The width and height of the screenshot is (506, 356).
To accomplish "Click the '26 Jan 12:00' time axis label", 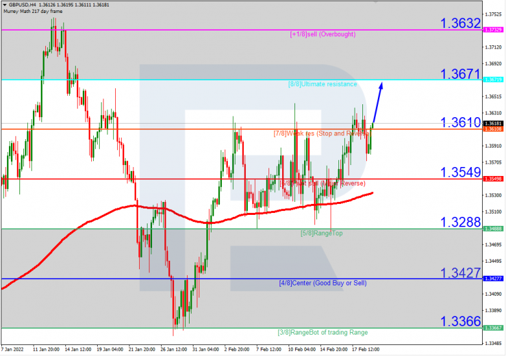I will (x=173, y=350).
